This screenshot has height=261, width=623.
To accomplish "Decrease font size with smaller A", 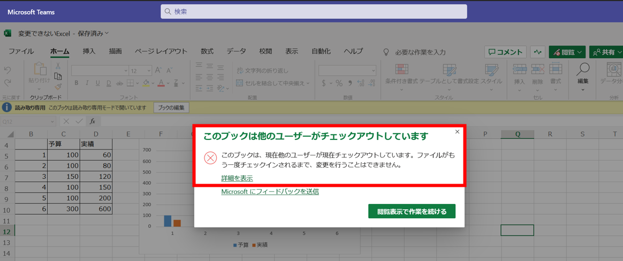I will (170, 70).
